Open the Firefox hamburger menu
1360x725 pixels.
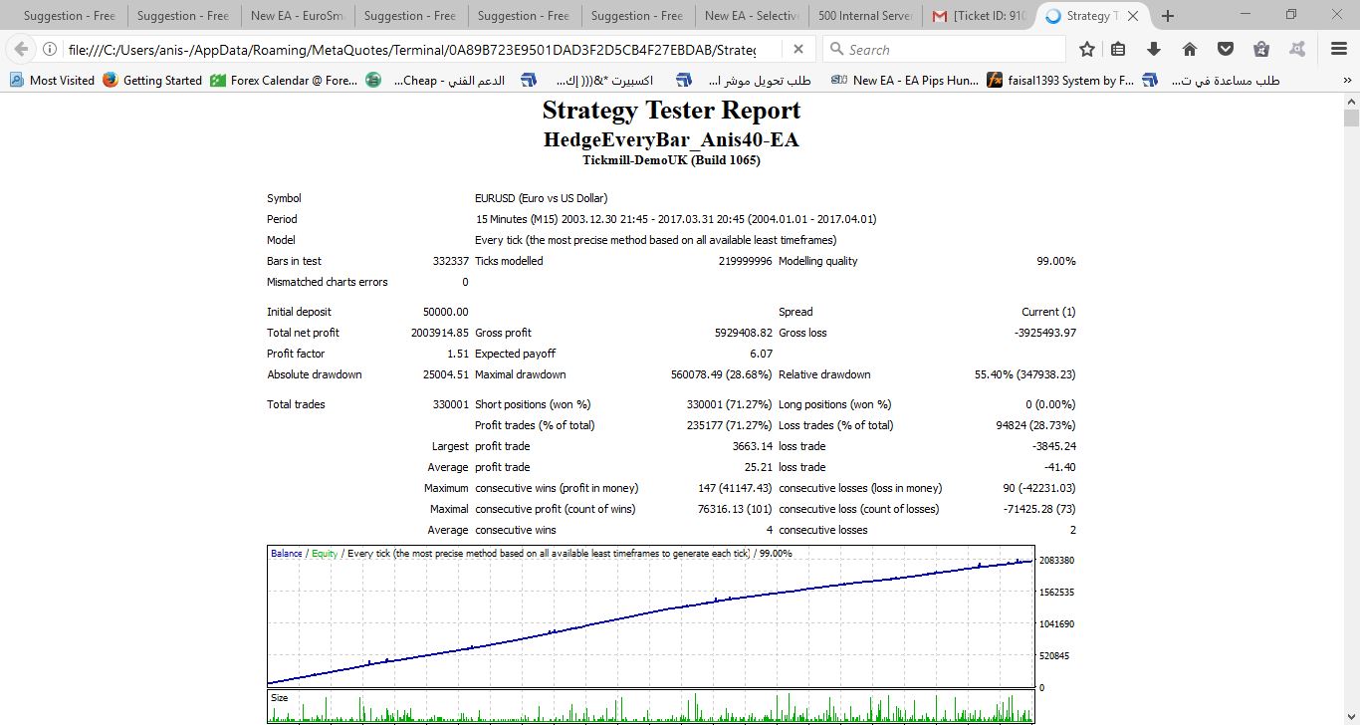pyautogui.click(x=1339, y=49)
